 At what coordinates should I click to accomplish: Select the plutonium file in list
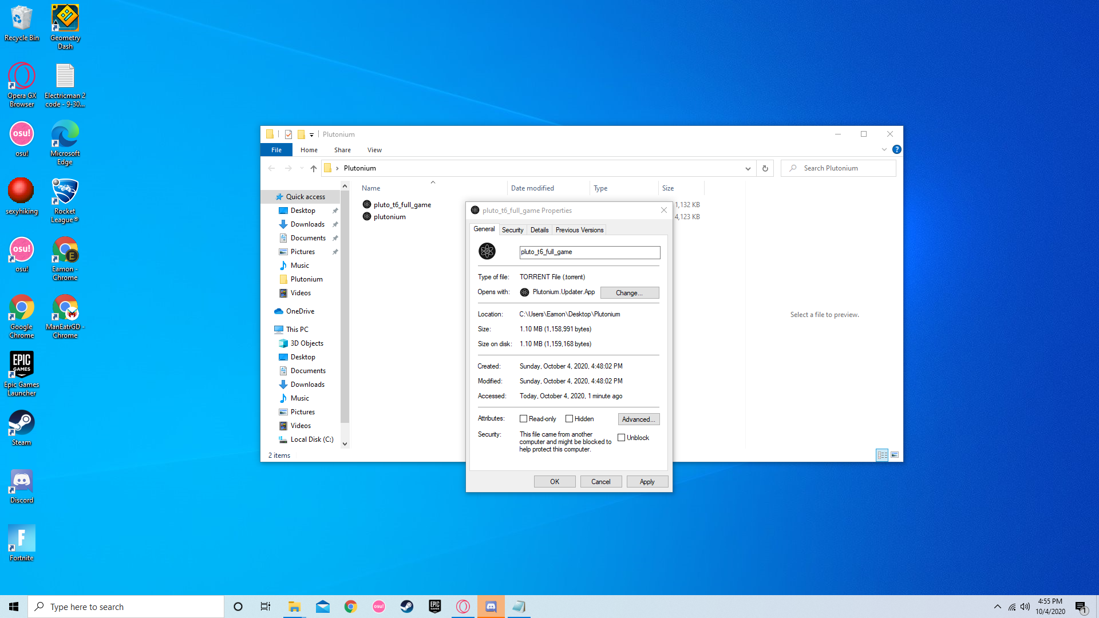click(x=389, y=217)
